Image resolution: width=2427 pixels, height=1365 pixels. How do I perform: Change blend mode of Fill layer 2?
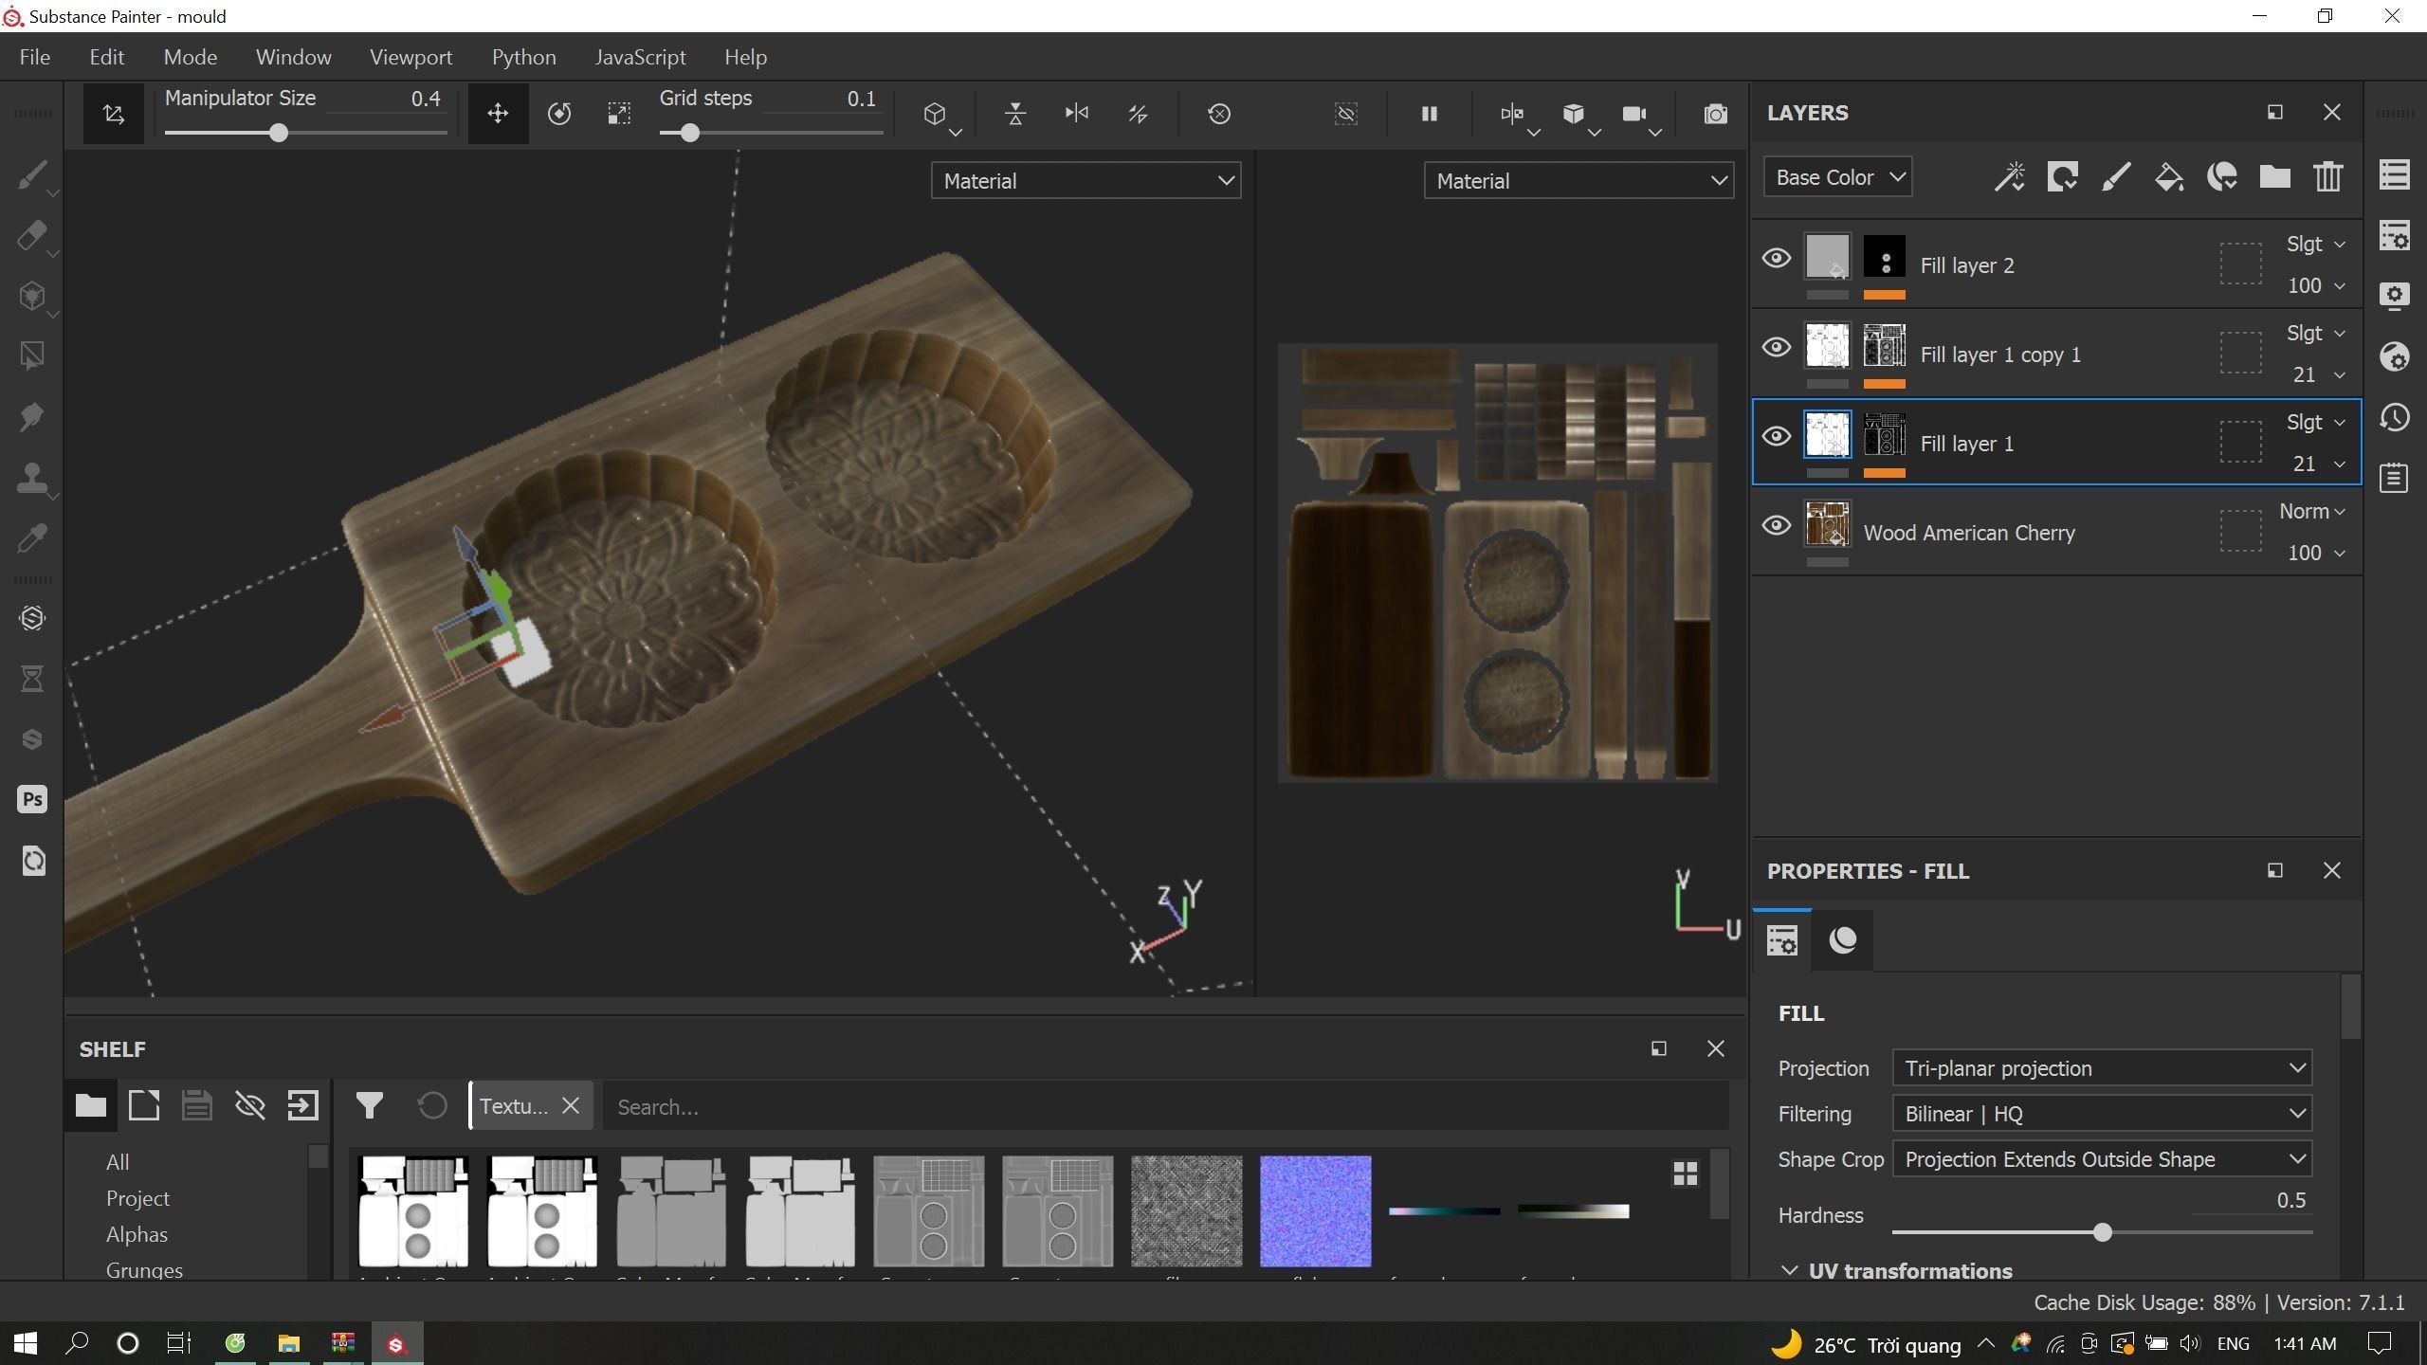(2315, 245)
